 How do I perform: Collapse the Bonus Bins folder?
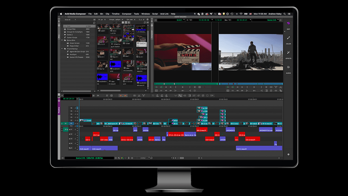point(62,40)
